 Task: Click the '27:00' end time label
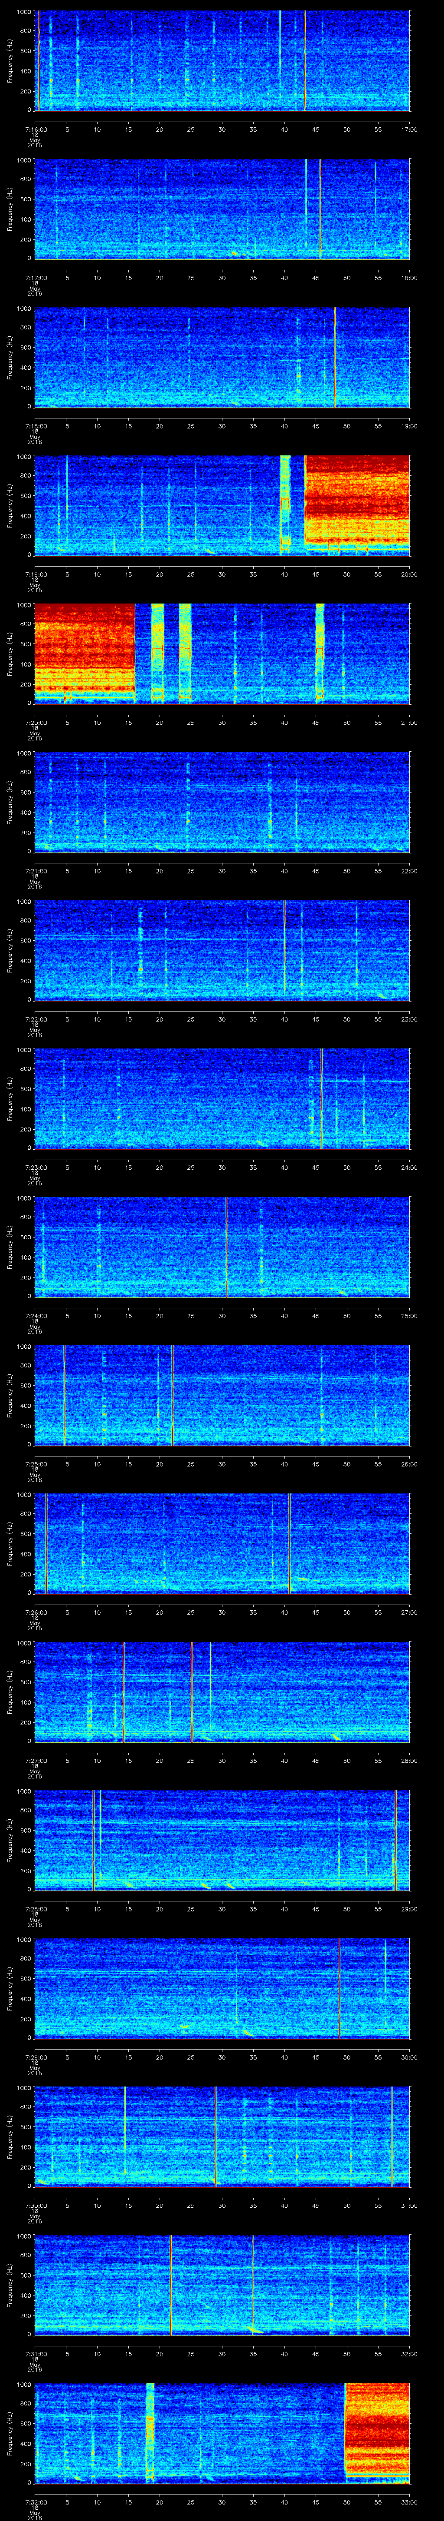[409, 1613]
